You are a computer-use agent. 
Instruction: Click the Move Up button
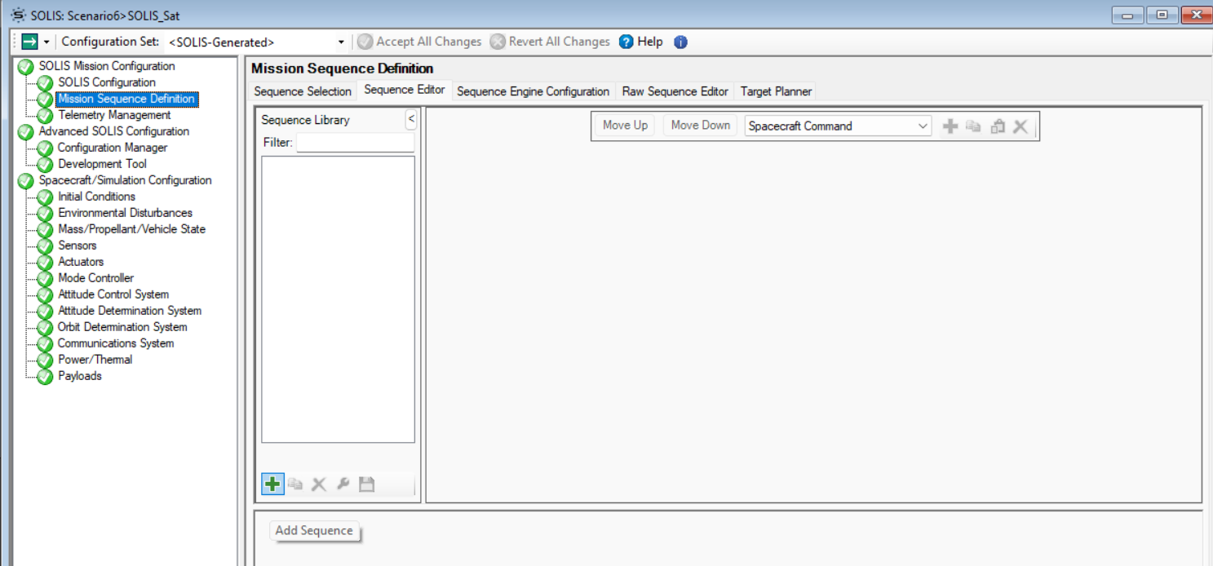[x=624, y=126]
